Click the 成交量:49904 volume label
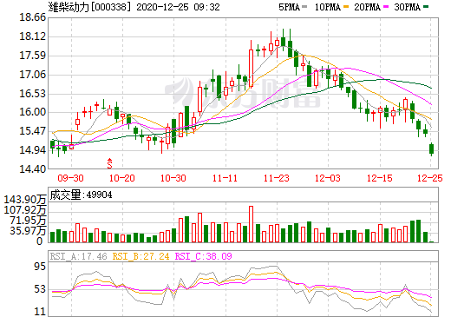The width and height of the screenshot is (451, 317). 81,195
